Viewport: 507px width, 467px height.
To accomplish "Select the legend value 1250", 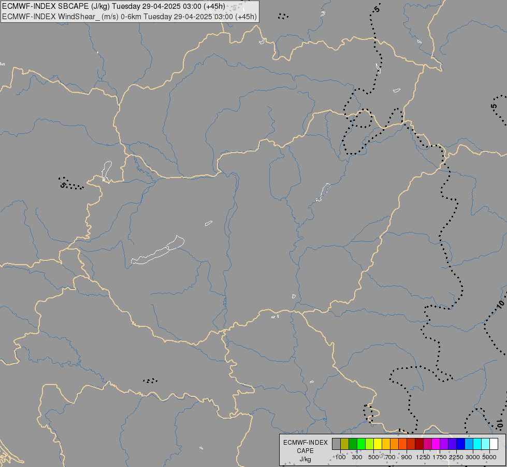I will pyautogui.click(x=423, y=457).
